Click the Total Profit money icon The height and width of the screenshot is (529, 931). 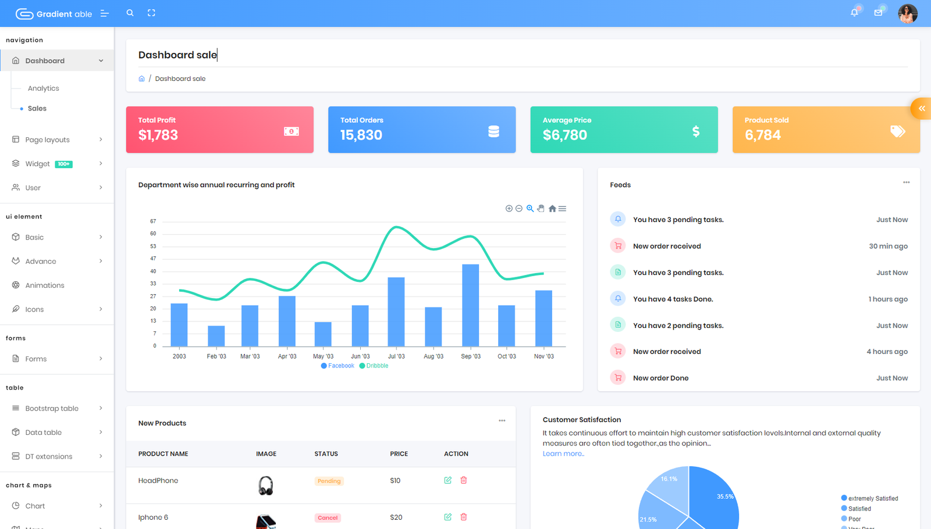tap(292, 131)
